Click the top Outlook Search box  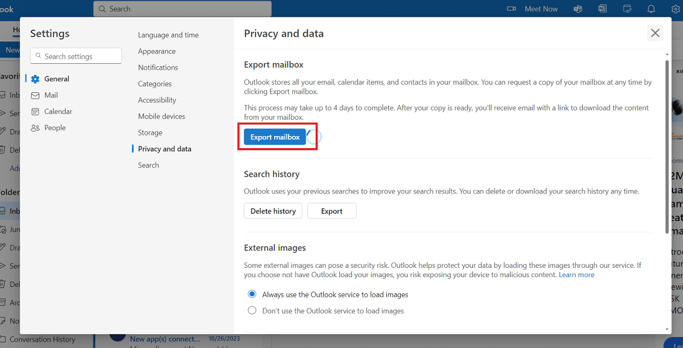pyautogui.click(x=182, y=9)
